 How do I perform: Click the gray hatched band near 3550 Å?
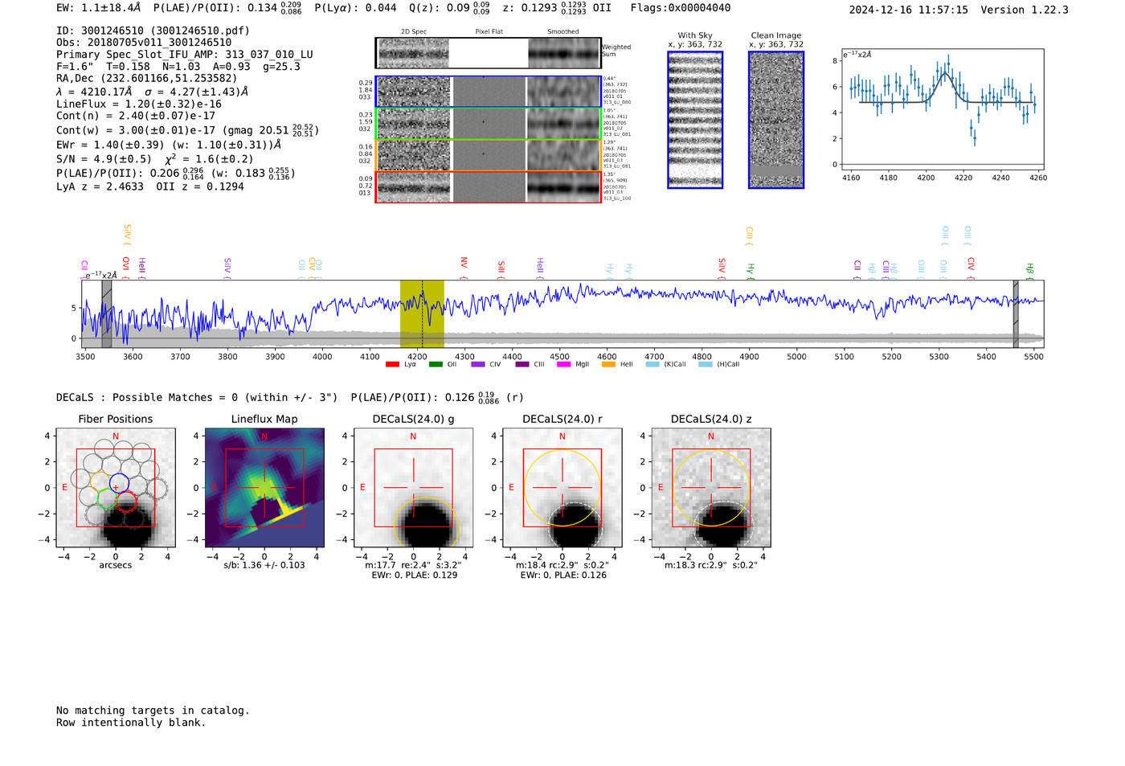(107, 313)
